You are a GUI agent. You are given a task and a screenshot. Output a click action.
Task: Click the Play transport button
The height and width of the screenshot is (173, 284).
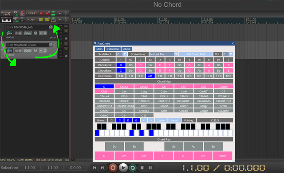(x=123, y=168)
